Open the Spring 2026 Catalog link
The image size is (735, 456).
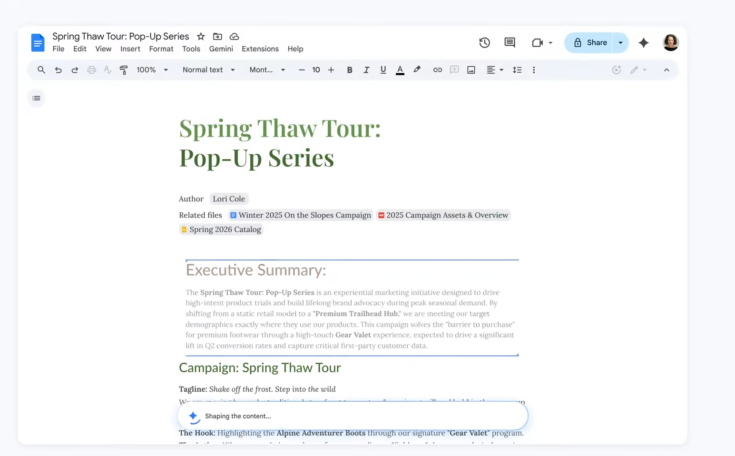point(225,229)
